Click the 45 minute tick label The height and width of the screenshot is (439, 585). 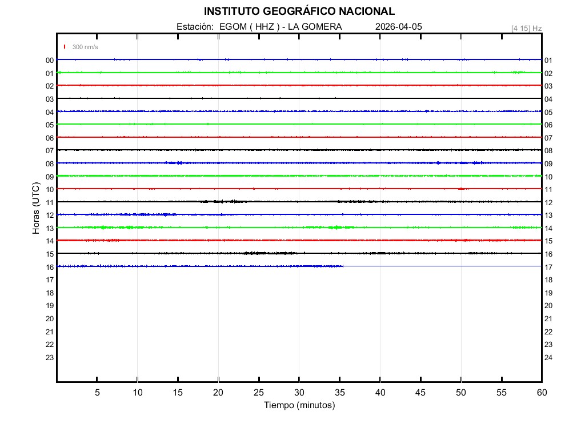pyautogui.click(x=420, y=392)
